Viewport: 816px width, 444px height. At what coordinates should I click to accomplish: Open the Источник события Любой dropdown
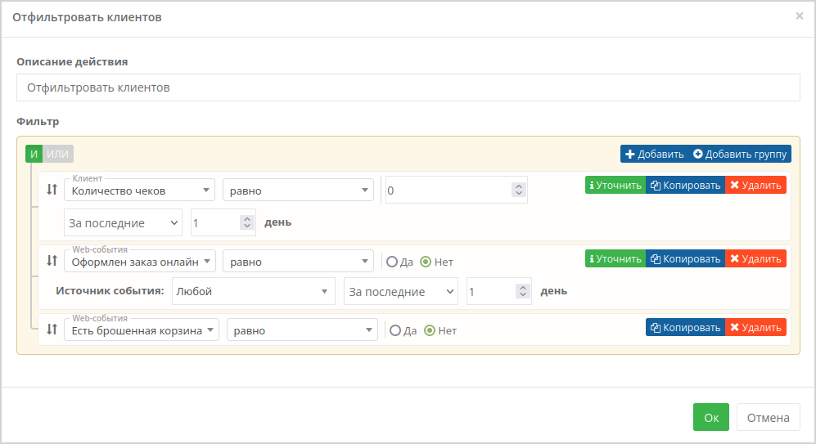click(x=254, y=291)
